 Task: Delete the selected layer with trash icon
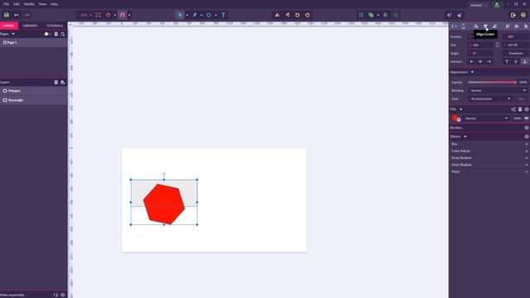pyautogui.click(x=56, y=82)
